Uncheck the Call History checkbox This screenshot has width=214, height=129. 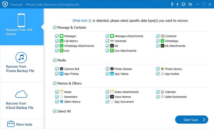click(57, 41)
